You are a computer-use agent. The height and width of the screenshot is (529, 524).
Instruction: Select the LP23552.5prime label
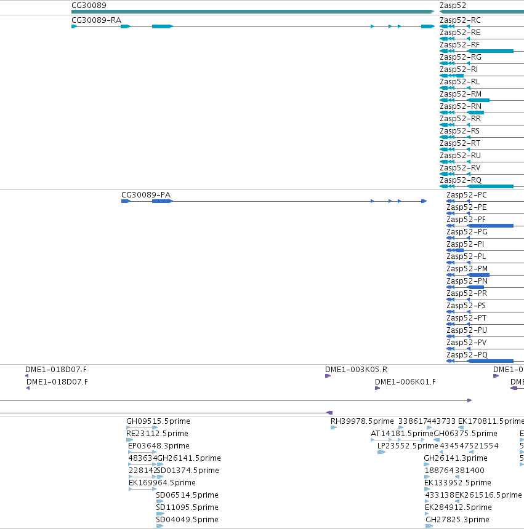pos(408,446)
